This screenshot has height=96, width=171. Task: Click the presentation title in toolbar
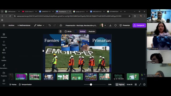(x=81, y=25)
